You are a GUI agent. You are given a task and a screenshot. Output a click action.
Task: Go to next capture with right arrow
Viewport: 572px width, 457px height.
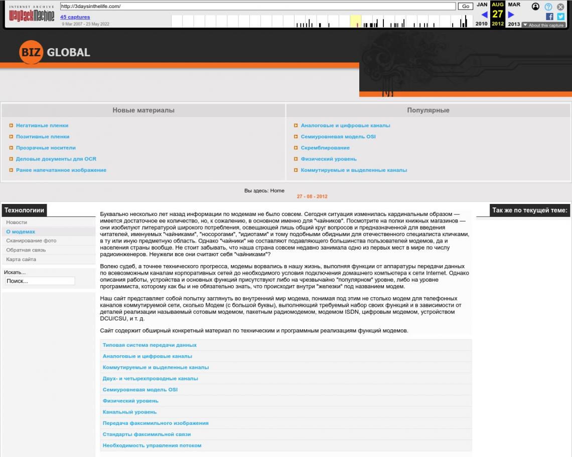click(x=511, y=15)
